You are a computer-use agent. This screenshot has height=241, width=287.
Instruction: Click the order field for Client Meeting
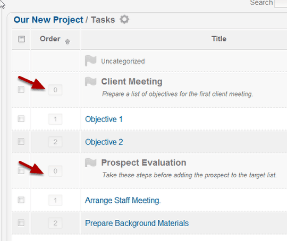pyautogui.click(x=55, y=90)
